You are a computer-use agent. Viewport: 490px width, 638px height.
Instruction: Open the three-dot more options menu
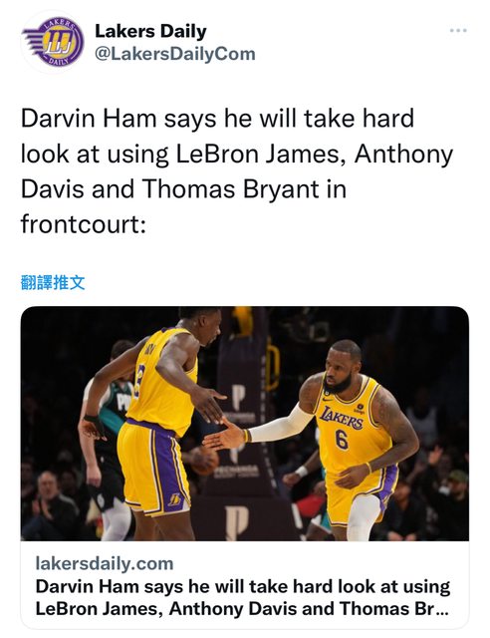click(x=458, y=30)
